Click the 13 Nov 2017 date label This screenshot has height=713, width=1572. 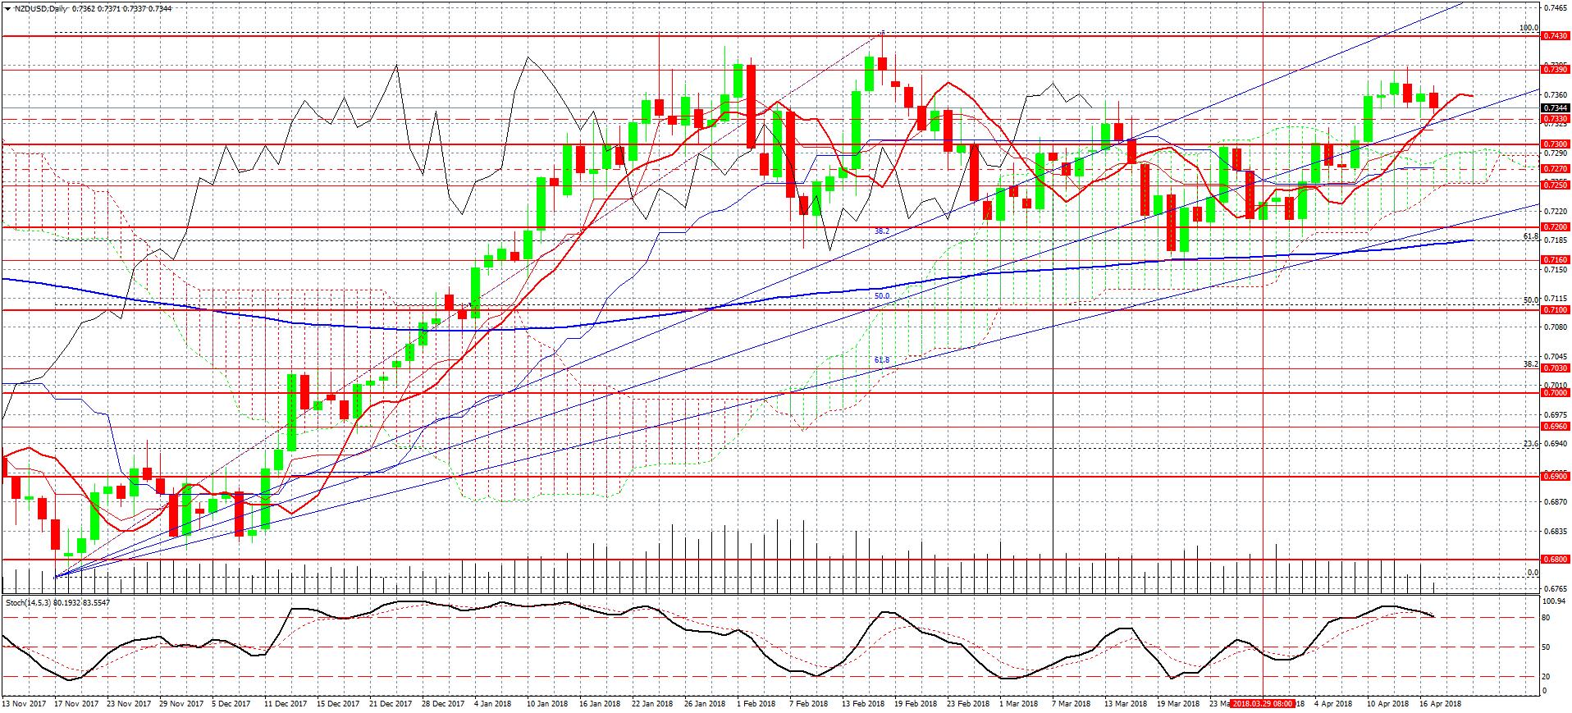[23, 704]
